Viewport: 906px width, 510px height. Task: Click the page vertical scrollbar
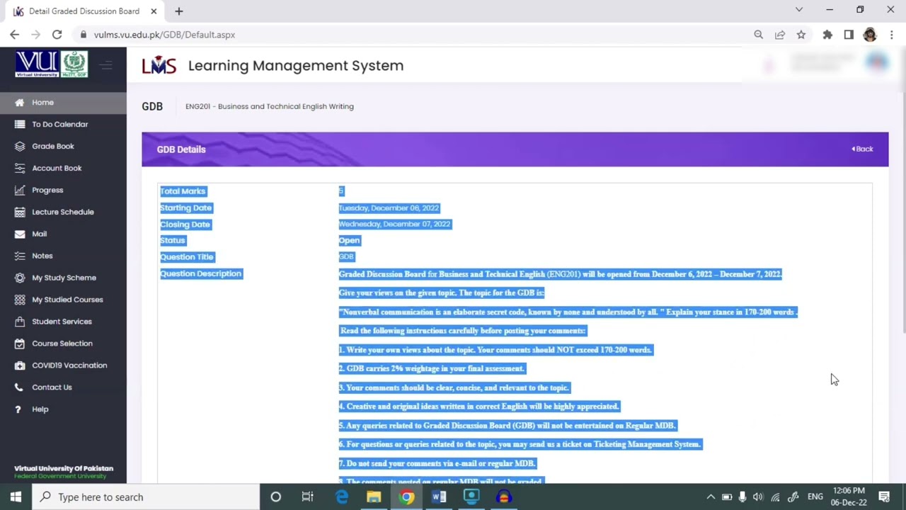click(904, 191)
